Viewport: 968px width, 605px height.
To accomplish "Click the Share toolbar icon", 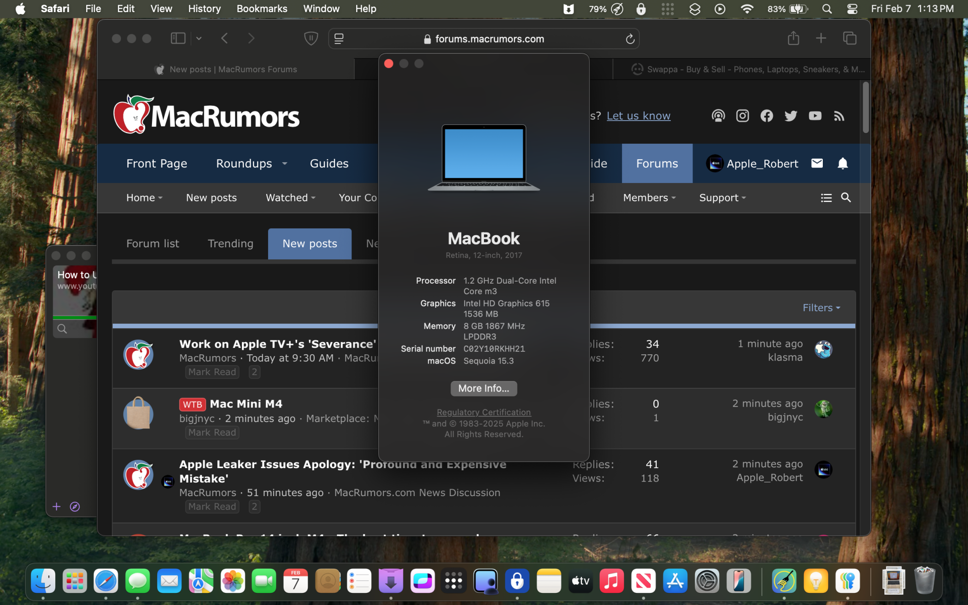I will coord(793,38).
